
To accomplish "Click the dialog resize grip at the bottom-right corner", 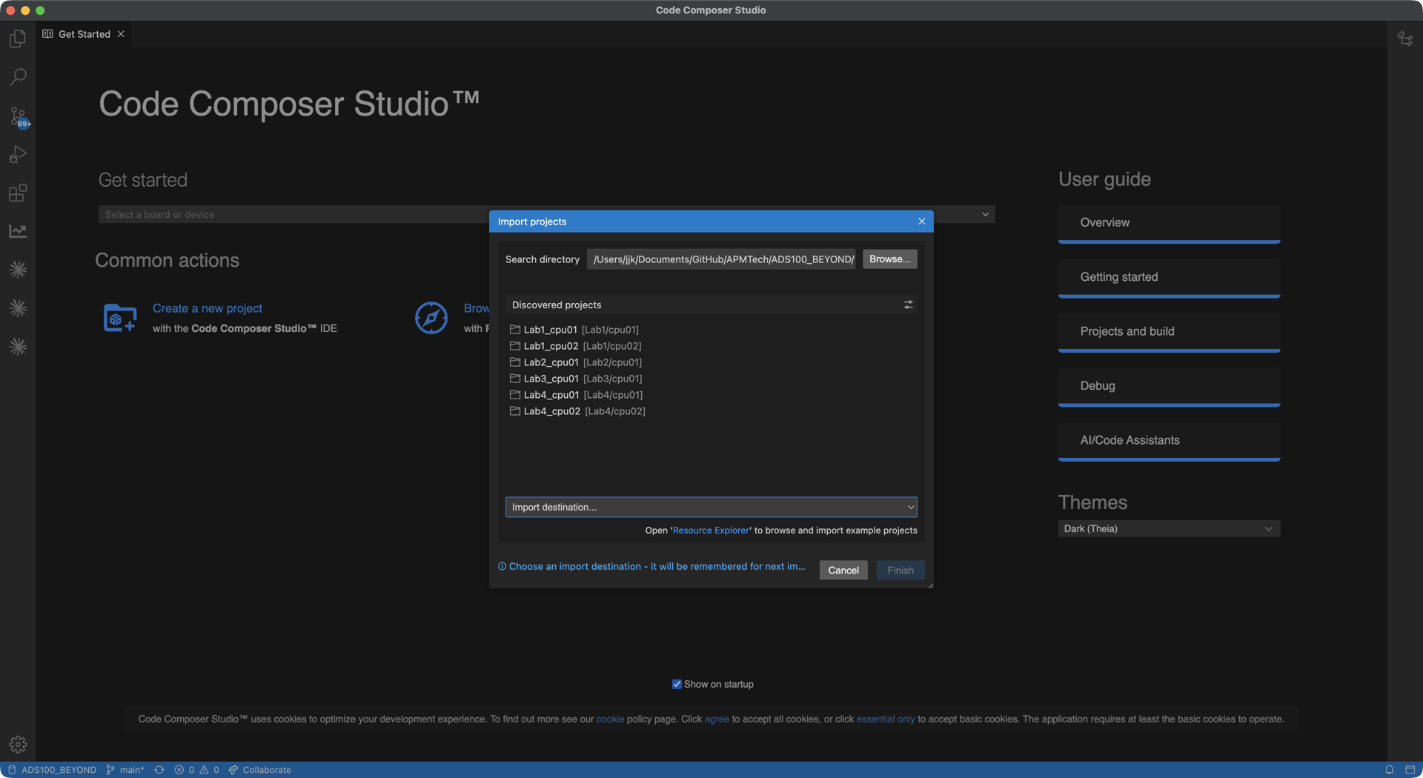I will [x=930, y=585].
